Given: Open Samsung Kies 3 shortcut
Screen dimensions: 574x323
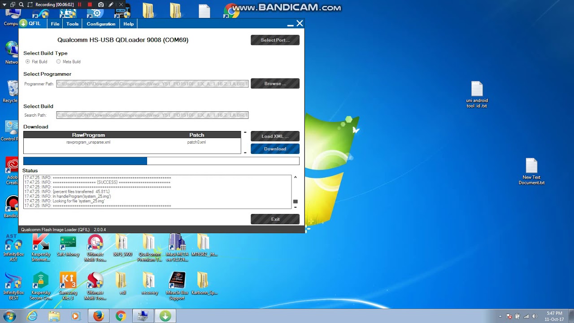Looking at the screenshot, I should click(x=68, y=286).
